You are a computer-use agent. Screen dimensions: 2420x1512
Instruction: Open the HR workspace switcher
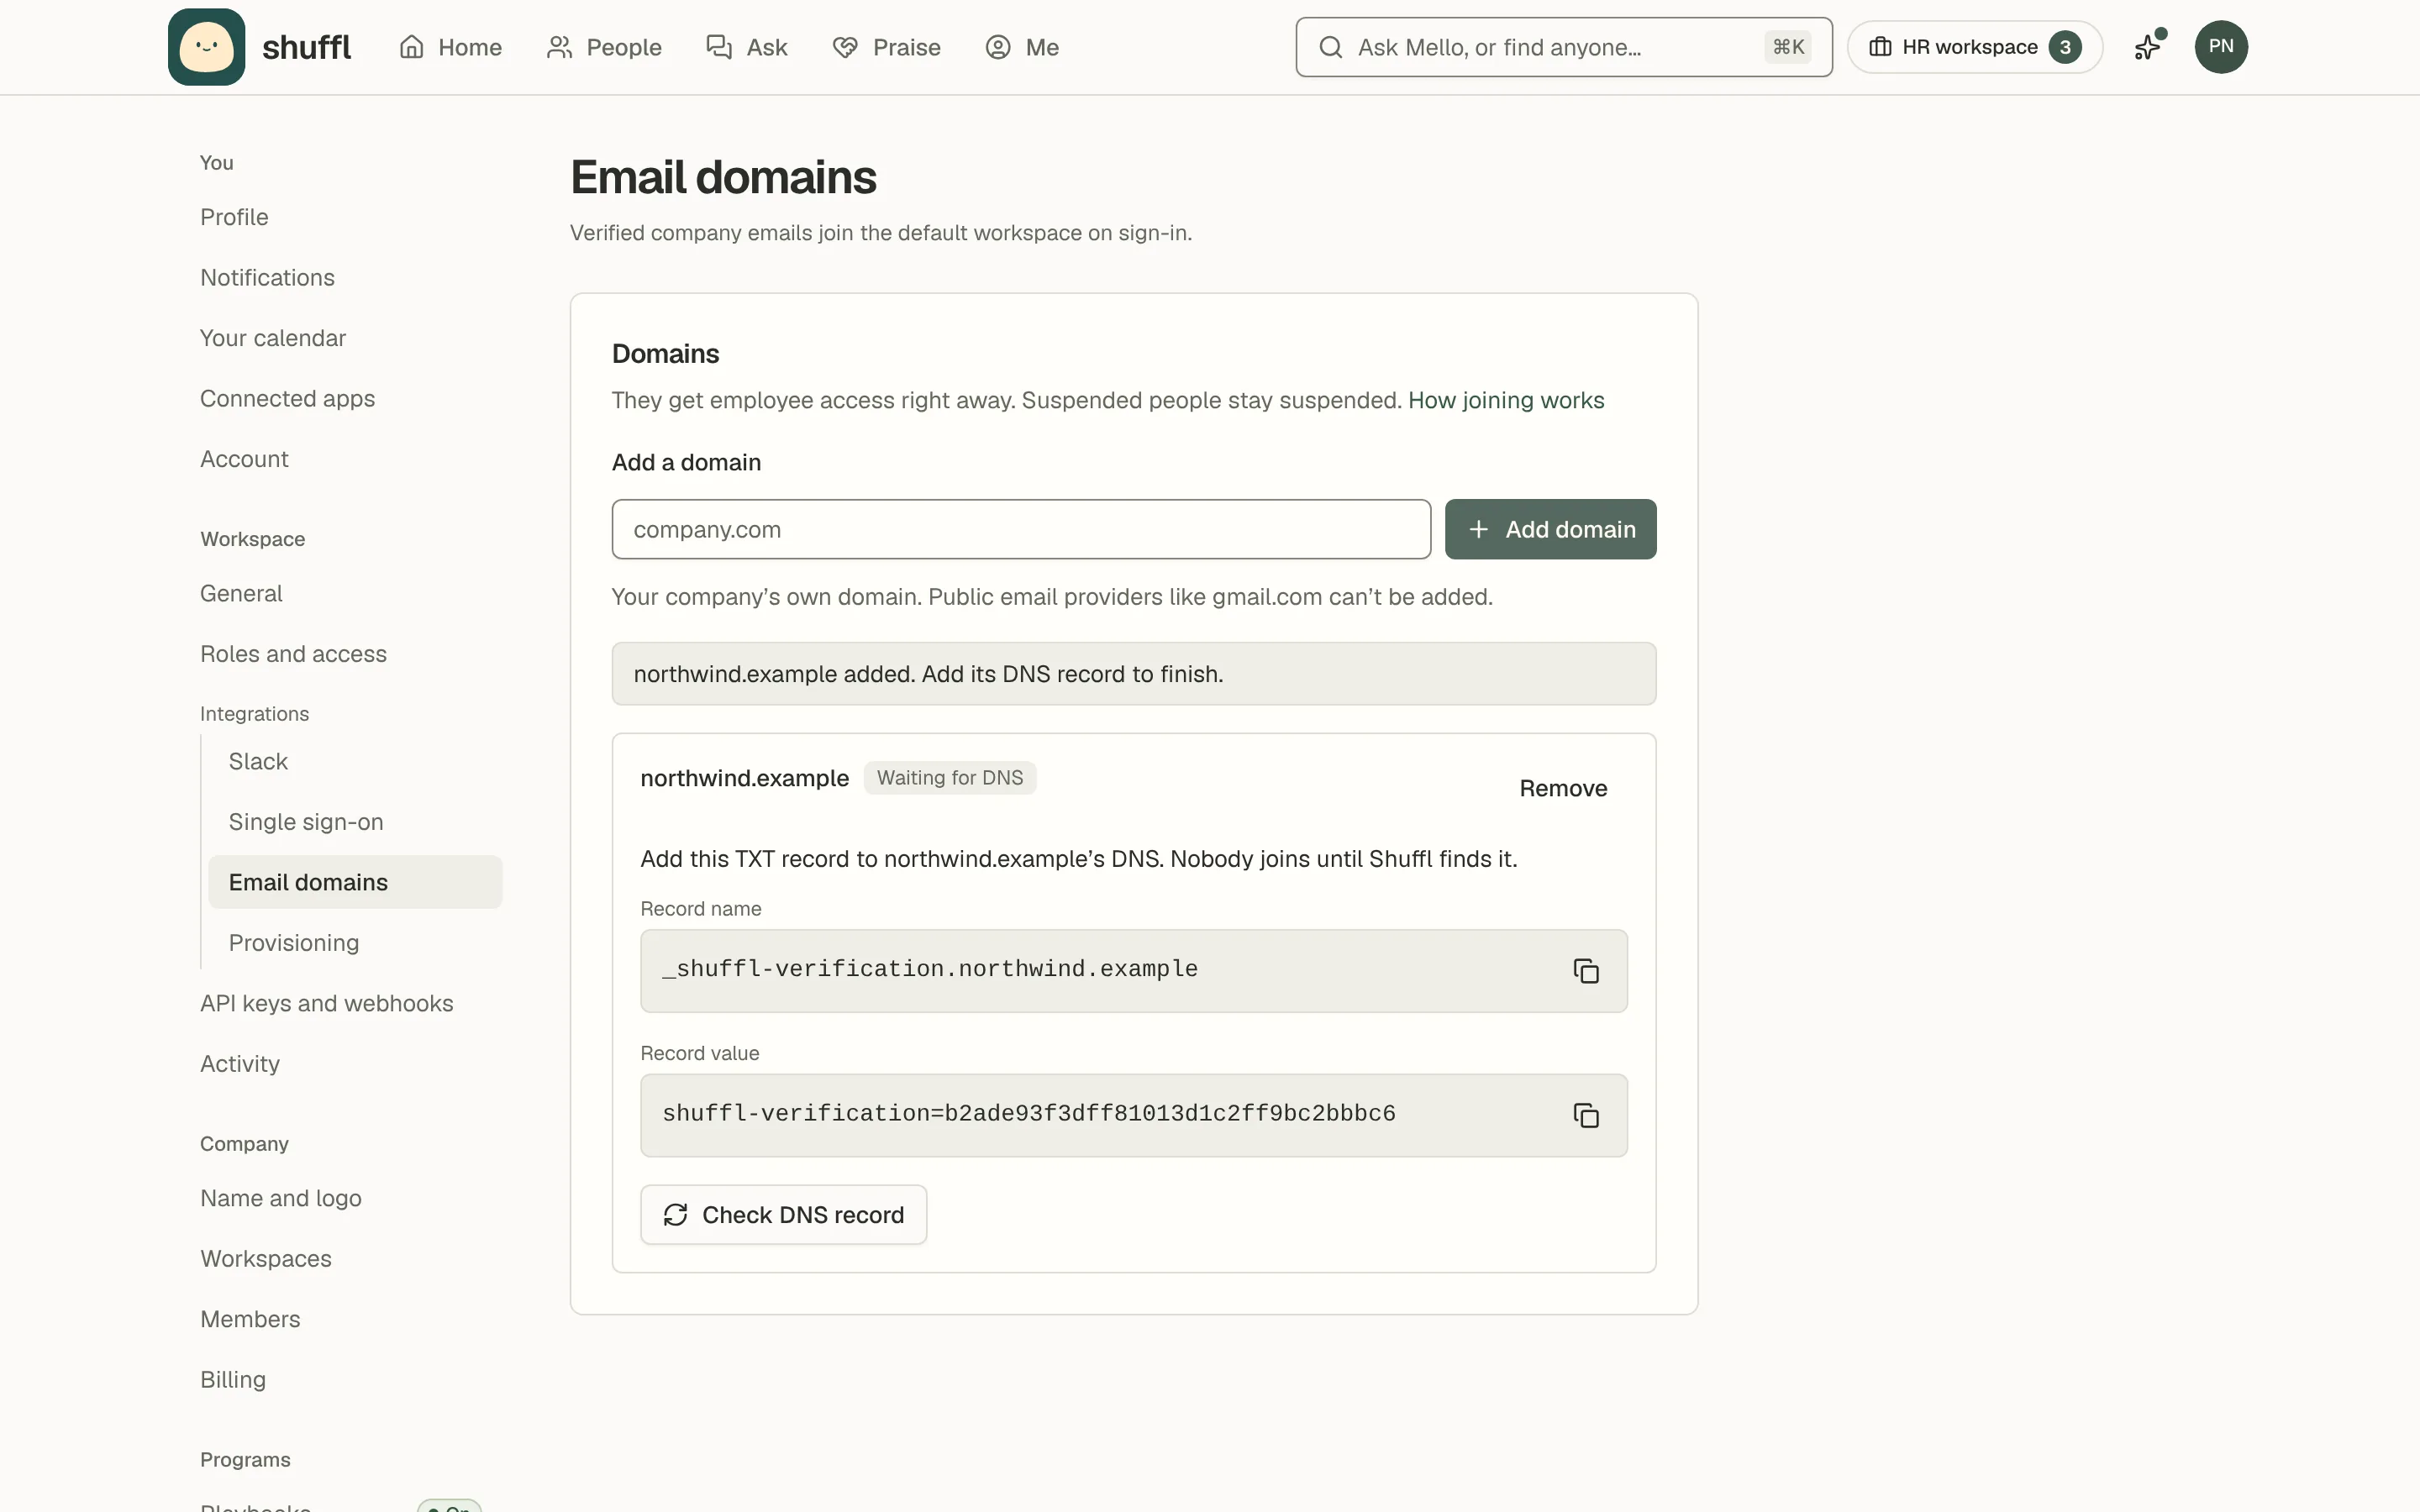point(1974,47)
